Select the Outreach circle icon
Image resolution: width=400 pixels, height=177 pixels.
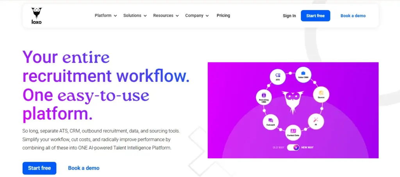[271, 122]
